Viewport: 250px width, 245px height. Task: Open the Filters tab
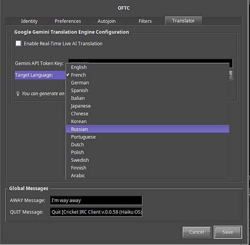(x=145, y=21)
